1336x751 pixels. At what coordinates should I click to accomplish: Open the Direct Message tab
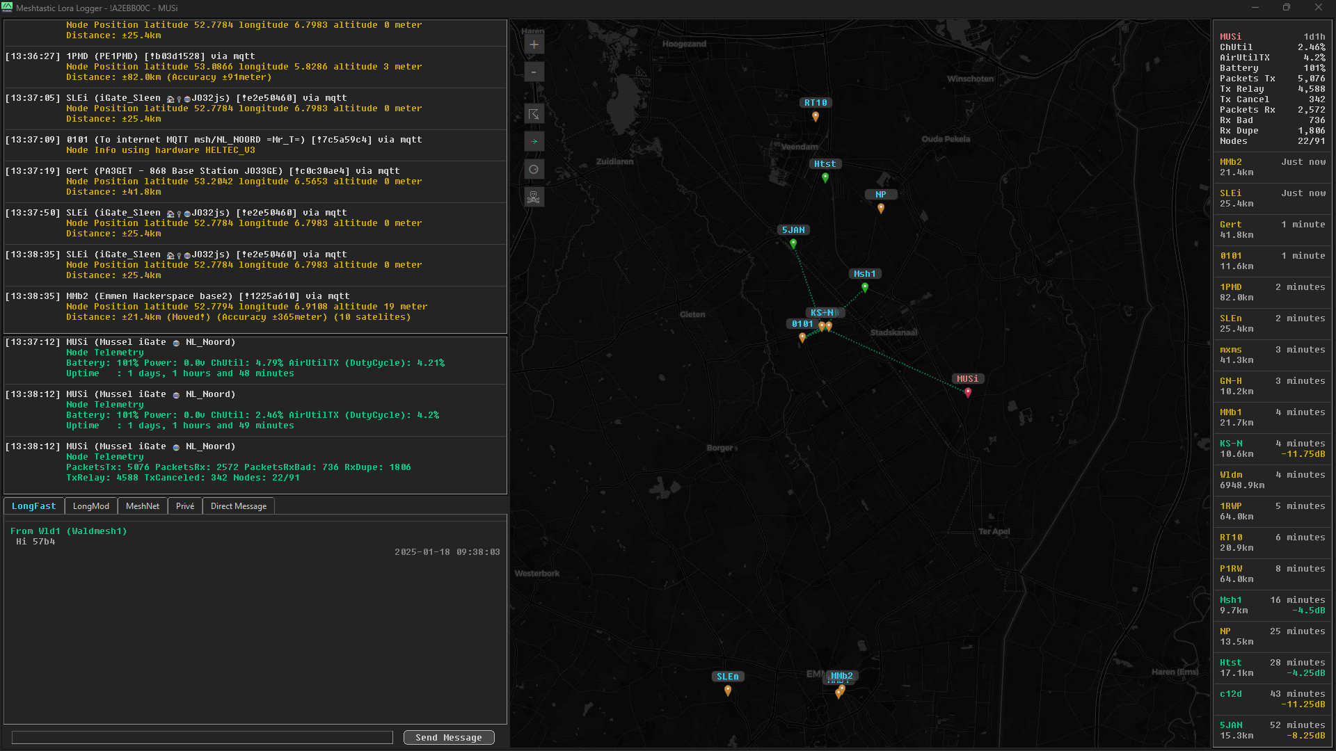click(x=239, y=506)
